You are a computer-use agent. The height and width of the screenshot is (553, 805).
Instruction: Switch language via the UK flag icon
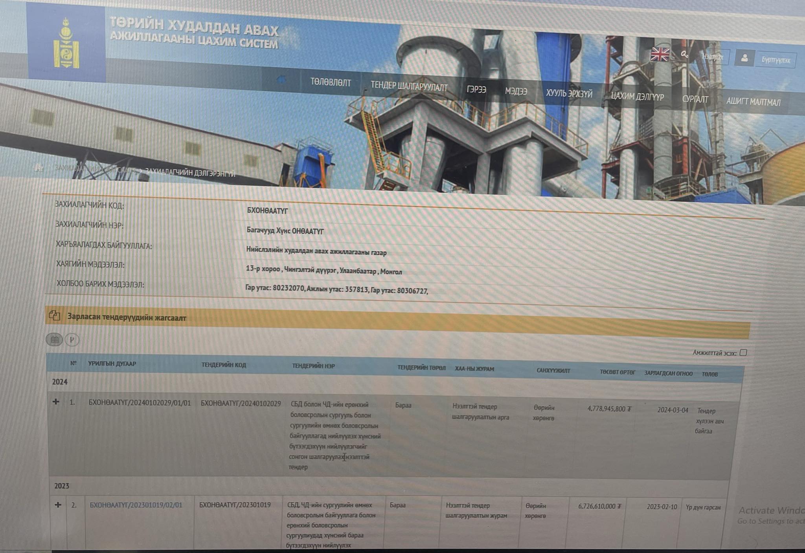(660, 54)
